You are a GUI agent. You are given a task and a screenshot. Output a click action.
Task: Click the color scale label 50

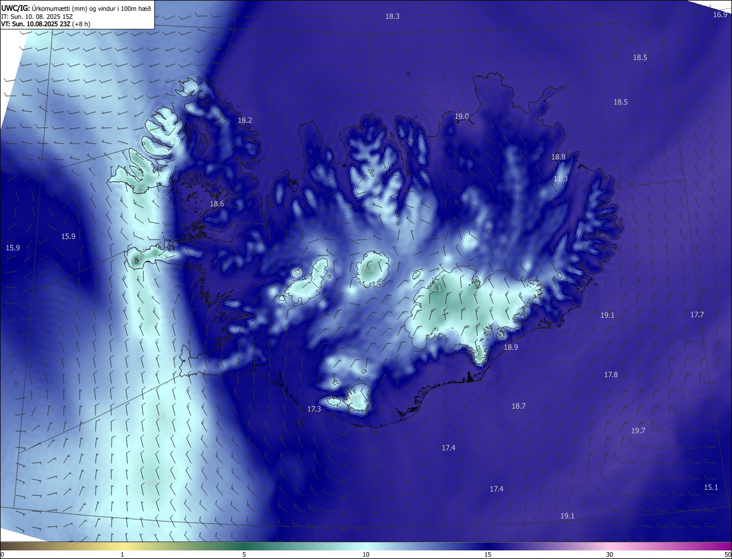[x=727, y=555]
